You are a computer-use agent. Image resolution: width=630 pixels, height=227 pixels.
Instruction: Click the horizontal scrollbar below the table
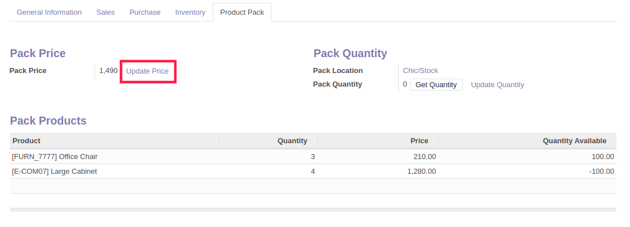coord(313,209)
